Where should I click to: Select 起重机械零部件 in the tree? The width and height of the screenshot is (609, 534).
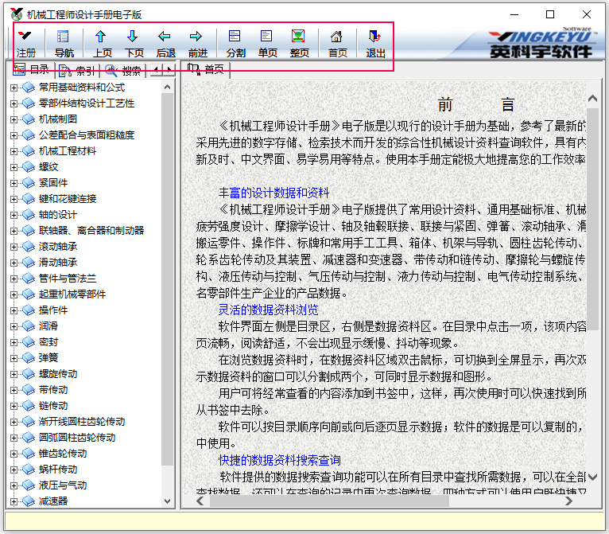coord(72,294)
